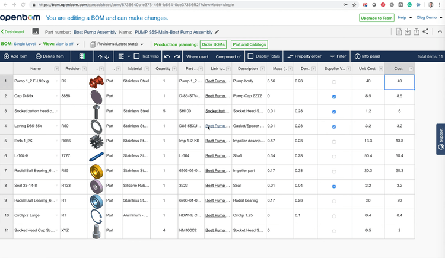The image size is (445, 258).
Task: Open the Socket butt... link in row 3
Action: coord(217,111)
